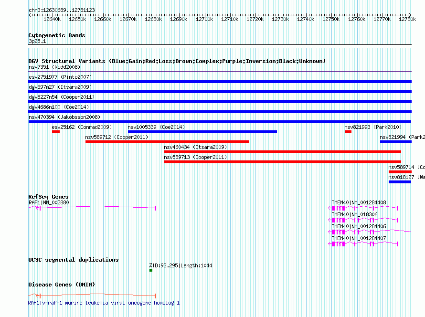425x317 pixels.
Task: Open the dgv597n27 (Itsara2009) label
Action: click(60, 87)
